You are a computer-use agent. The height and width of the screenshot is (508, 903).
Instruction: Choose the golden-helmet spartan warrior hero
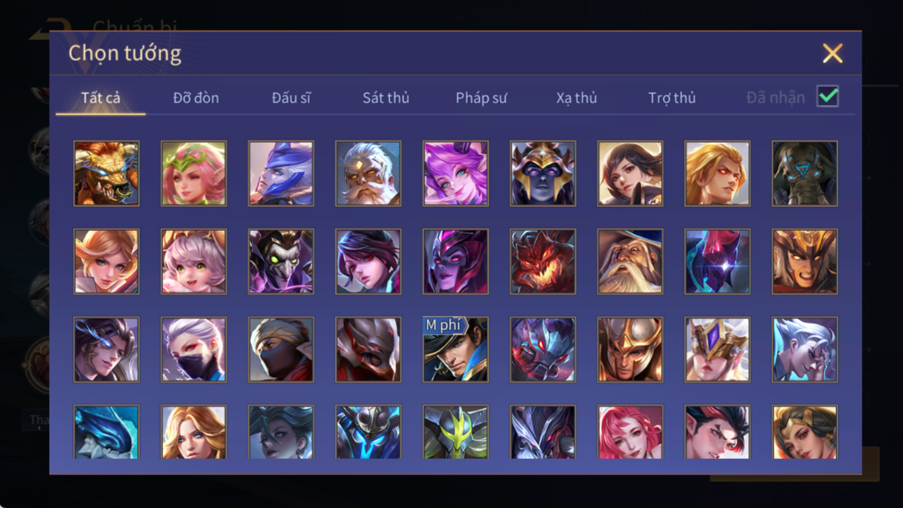[630, 349]
